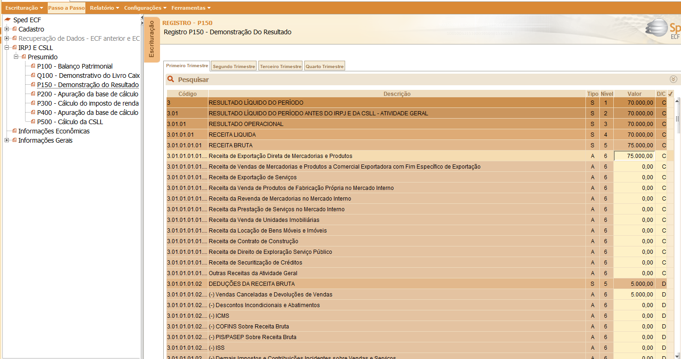Click the Cadastro folder icon

coord(14,29)
